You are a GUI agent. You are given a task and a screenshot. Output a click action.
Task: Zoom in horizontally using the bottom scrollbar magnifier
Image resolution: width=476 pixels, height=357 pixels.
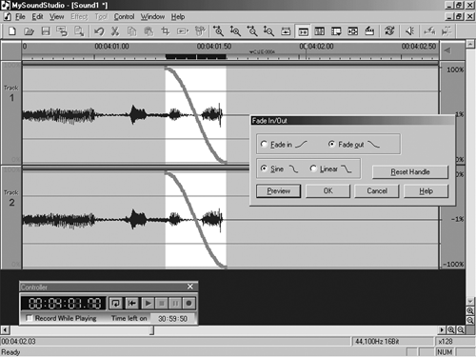click(451, 330)
